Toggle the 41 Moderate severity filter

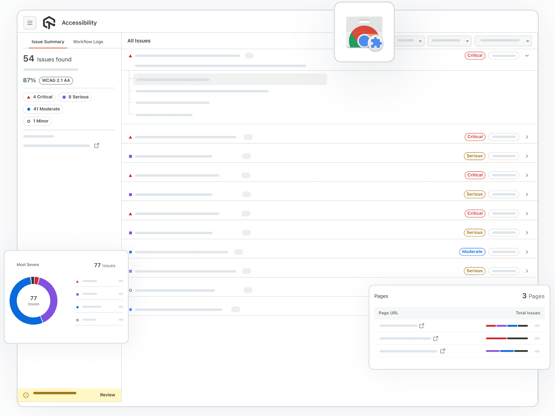(x=43, y=109)
